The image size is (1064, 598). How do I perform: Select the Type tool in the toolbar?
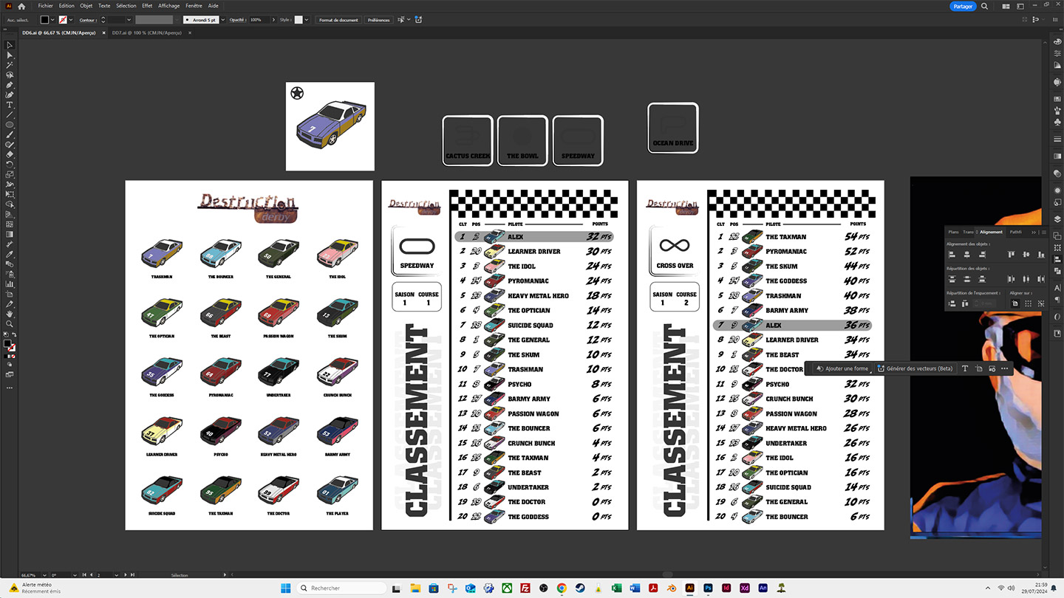coord(10,105)
